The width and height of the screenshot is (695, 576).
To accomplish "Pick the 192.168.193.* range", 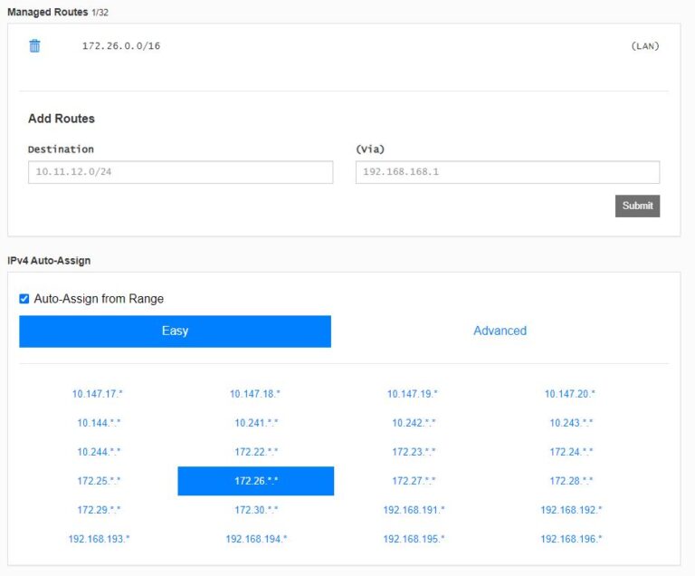I will (99, 539).
